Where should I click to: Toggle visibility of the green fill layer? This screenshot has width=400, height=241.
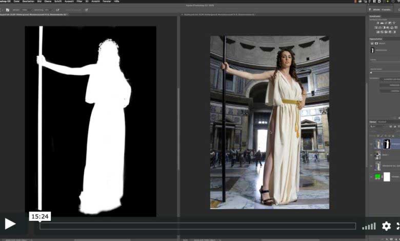[x=371, y=176]
